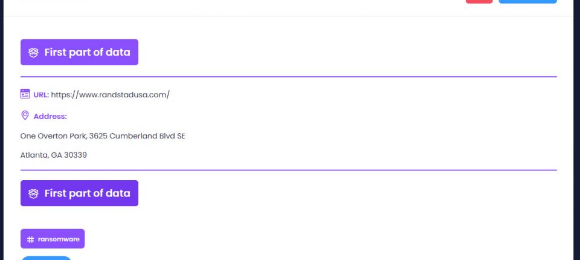Screen dimensions: 580x260
Task: Click the blue pill button below the ransomware tag
Action: [x=46, y=258]
